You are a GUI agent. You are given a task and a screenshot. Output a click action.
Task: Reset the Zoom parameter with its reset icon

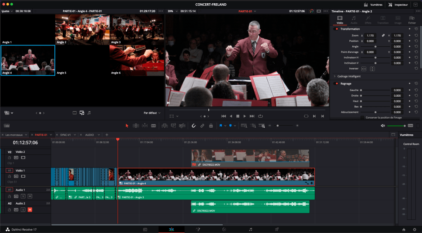tap(416, 36)
